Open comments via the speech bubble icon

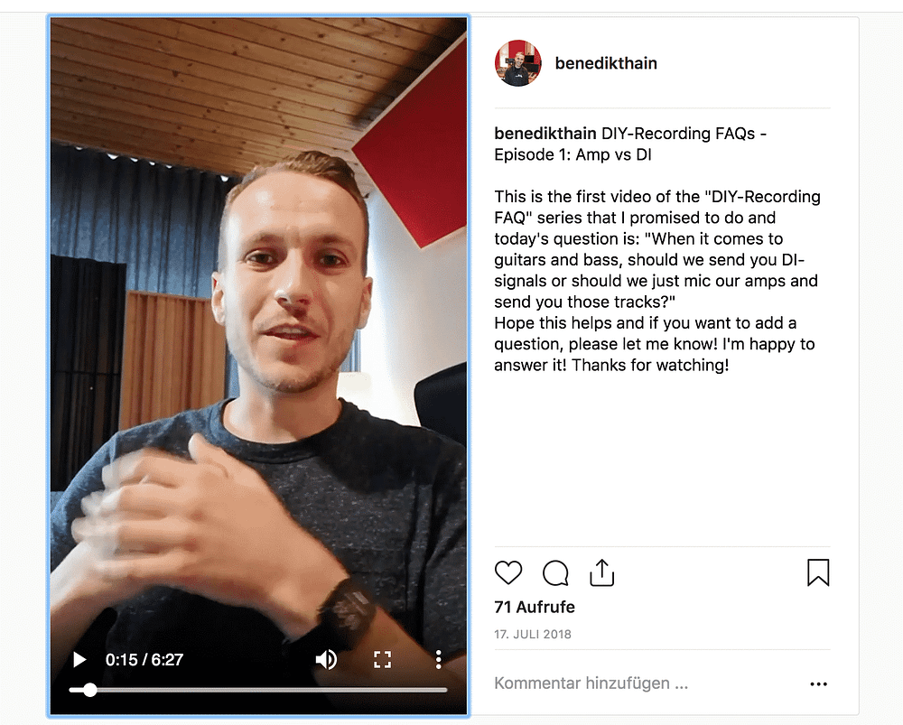coord(555,572)
